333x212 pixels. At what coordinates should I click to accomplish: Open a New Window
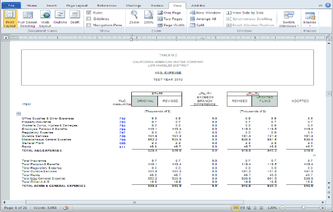205,12
